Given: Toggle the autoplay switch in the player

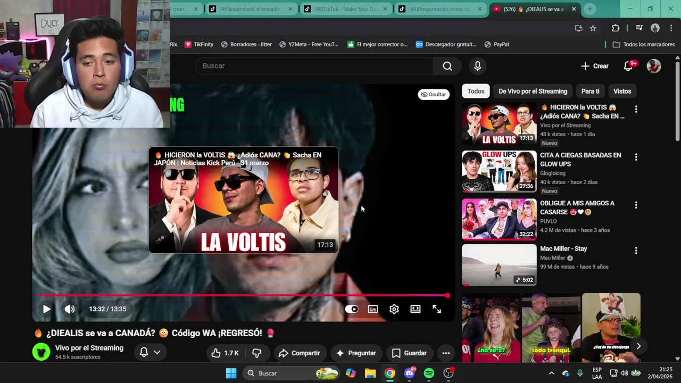Looking at the screenshot, I should point(352,309).
